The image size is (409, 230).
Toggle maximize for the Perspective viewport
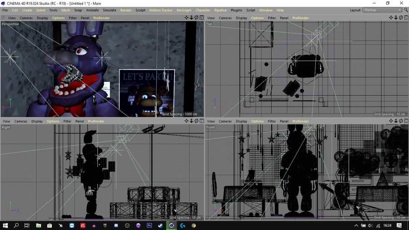click(202, 18)
